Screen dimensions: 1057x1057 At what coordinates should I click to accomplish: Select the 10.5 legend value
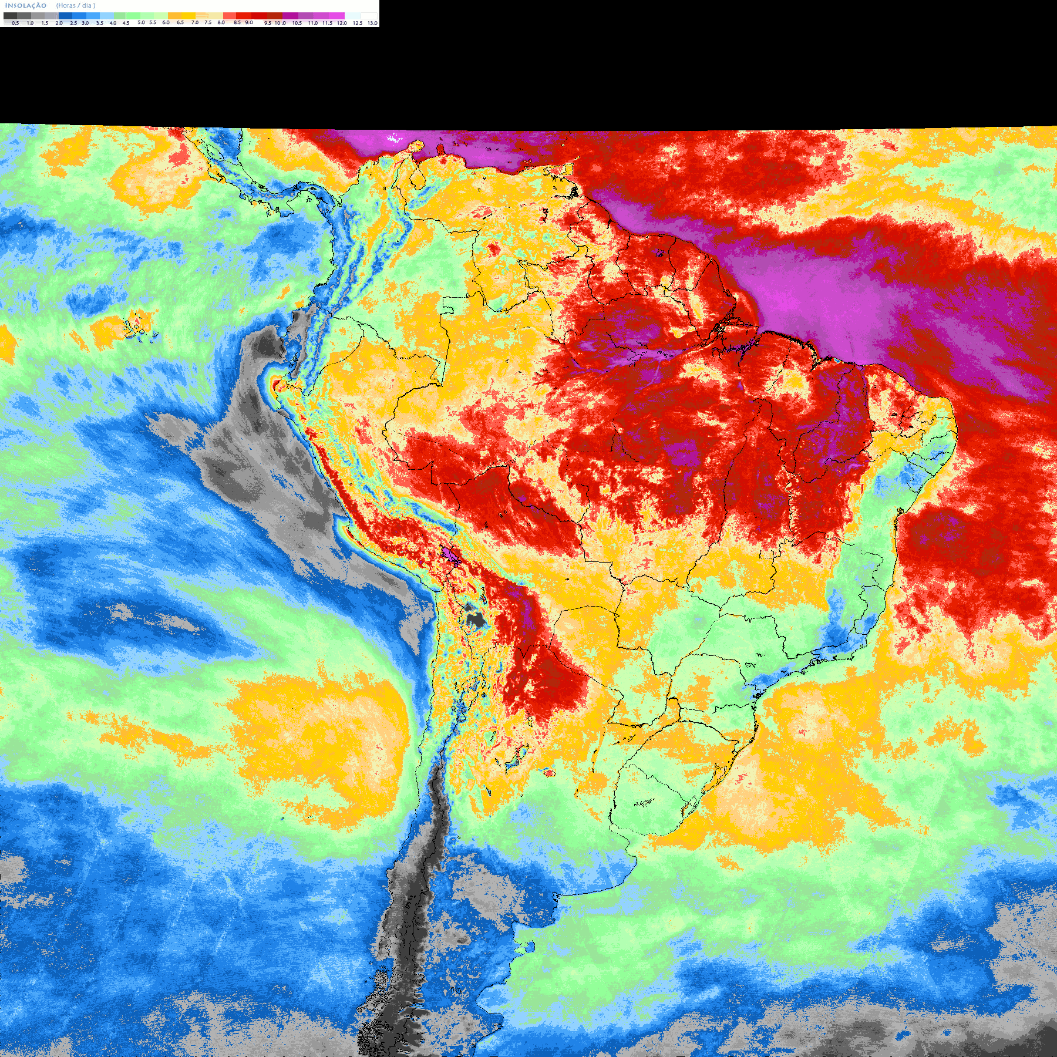tap(297, 23)
